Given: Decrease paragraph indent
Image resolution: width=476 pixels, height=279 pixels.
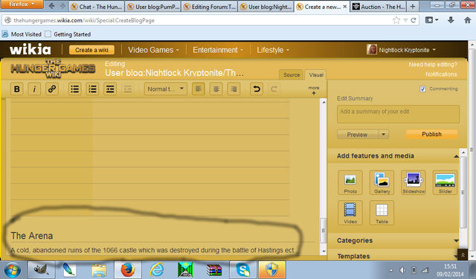Looking at the screenshot, I should tap(127, 89).
